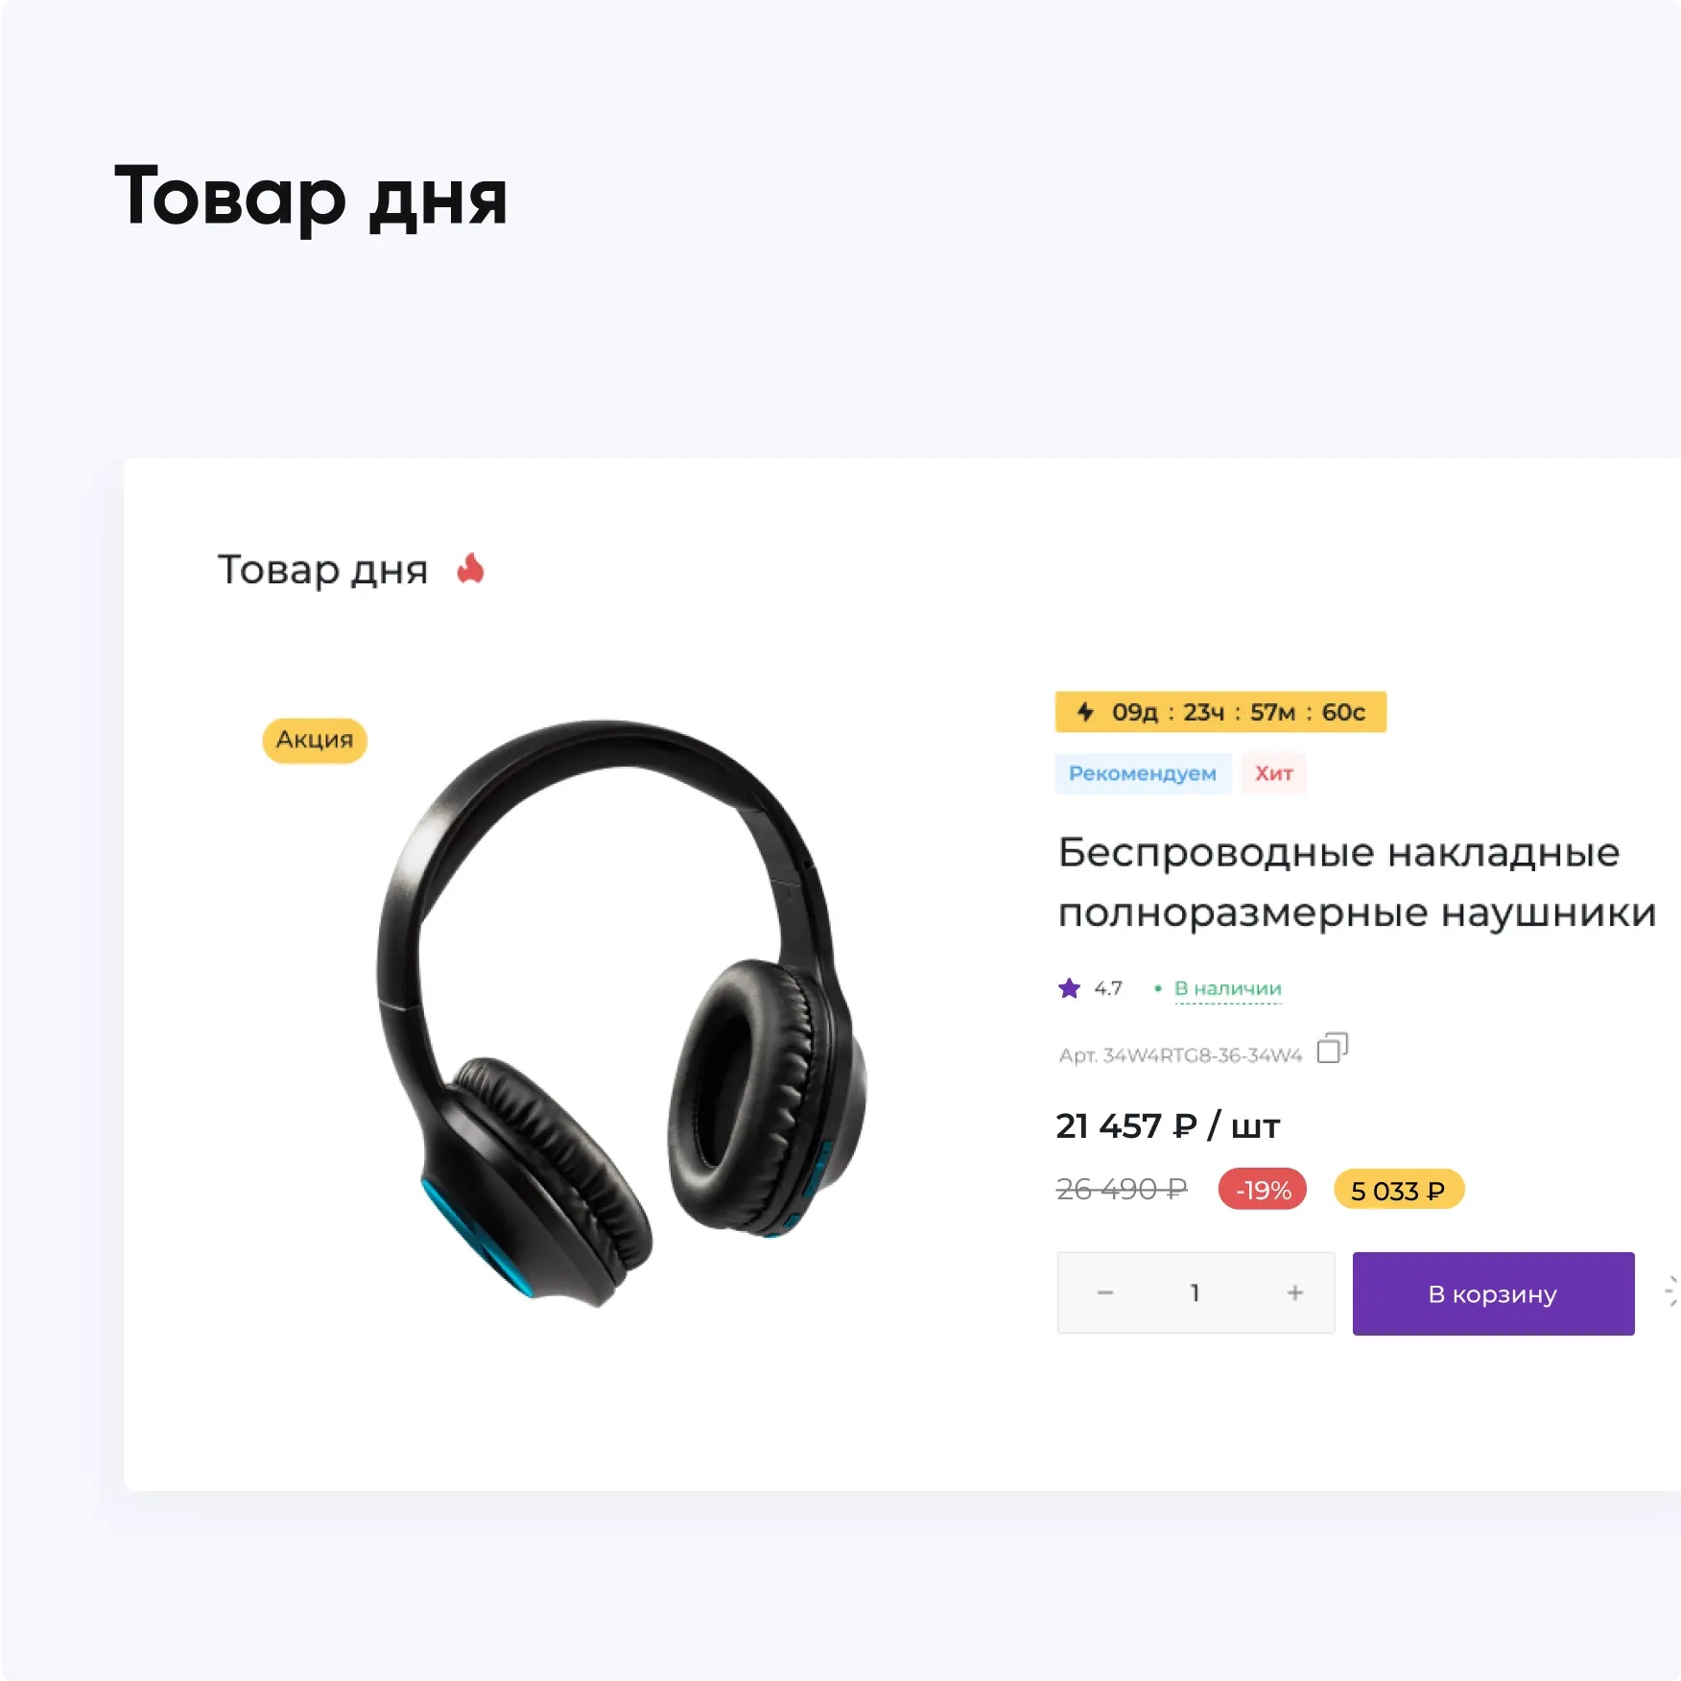
Task: Copy the article number with the copy icon
Action: click(x=1332, y=1048)
